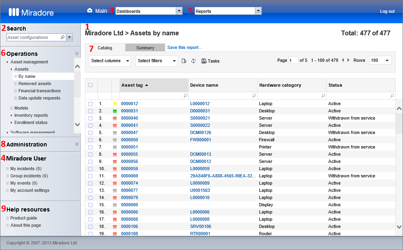Click red status indicator for asset 0000040

[115, 118]
